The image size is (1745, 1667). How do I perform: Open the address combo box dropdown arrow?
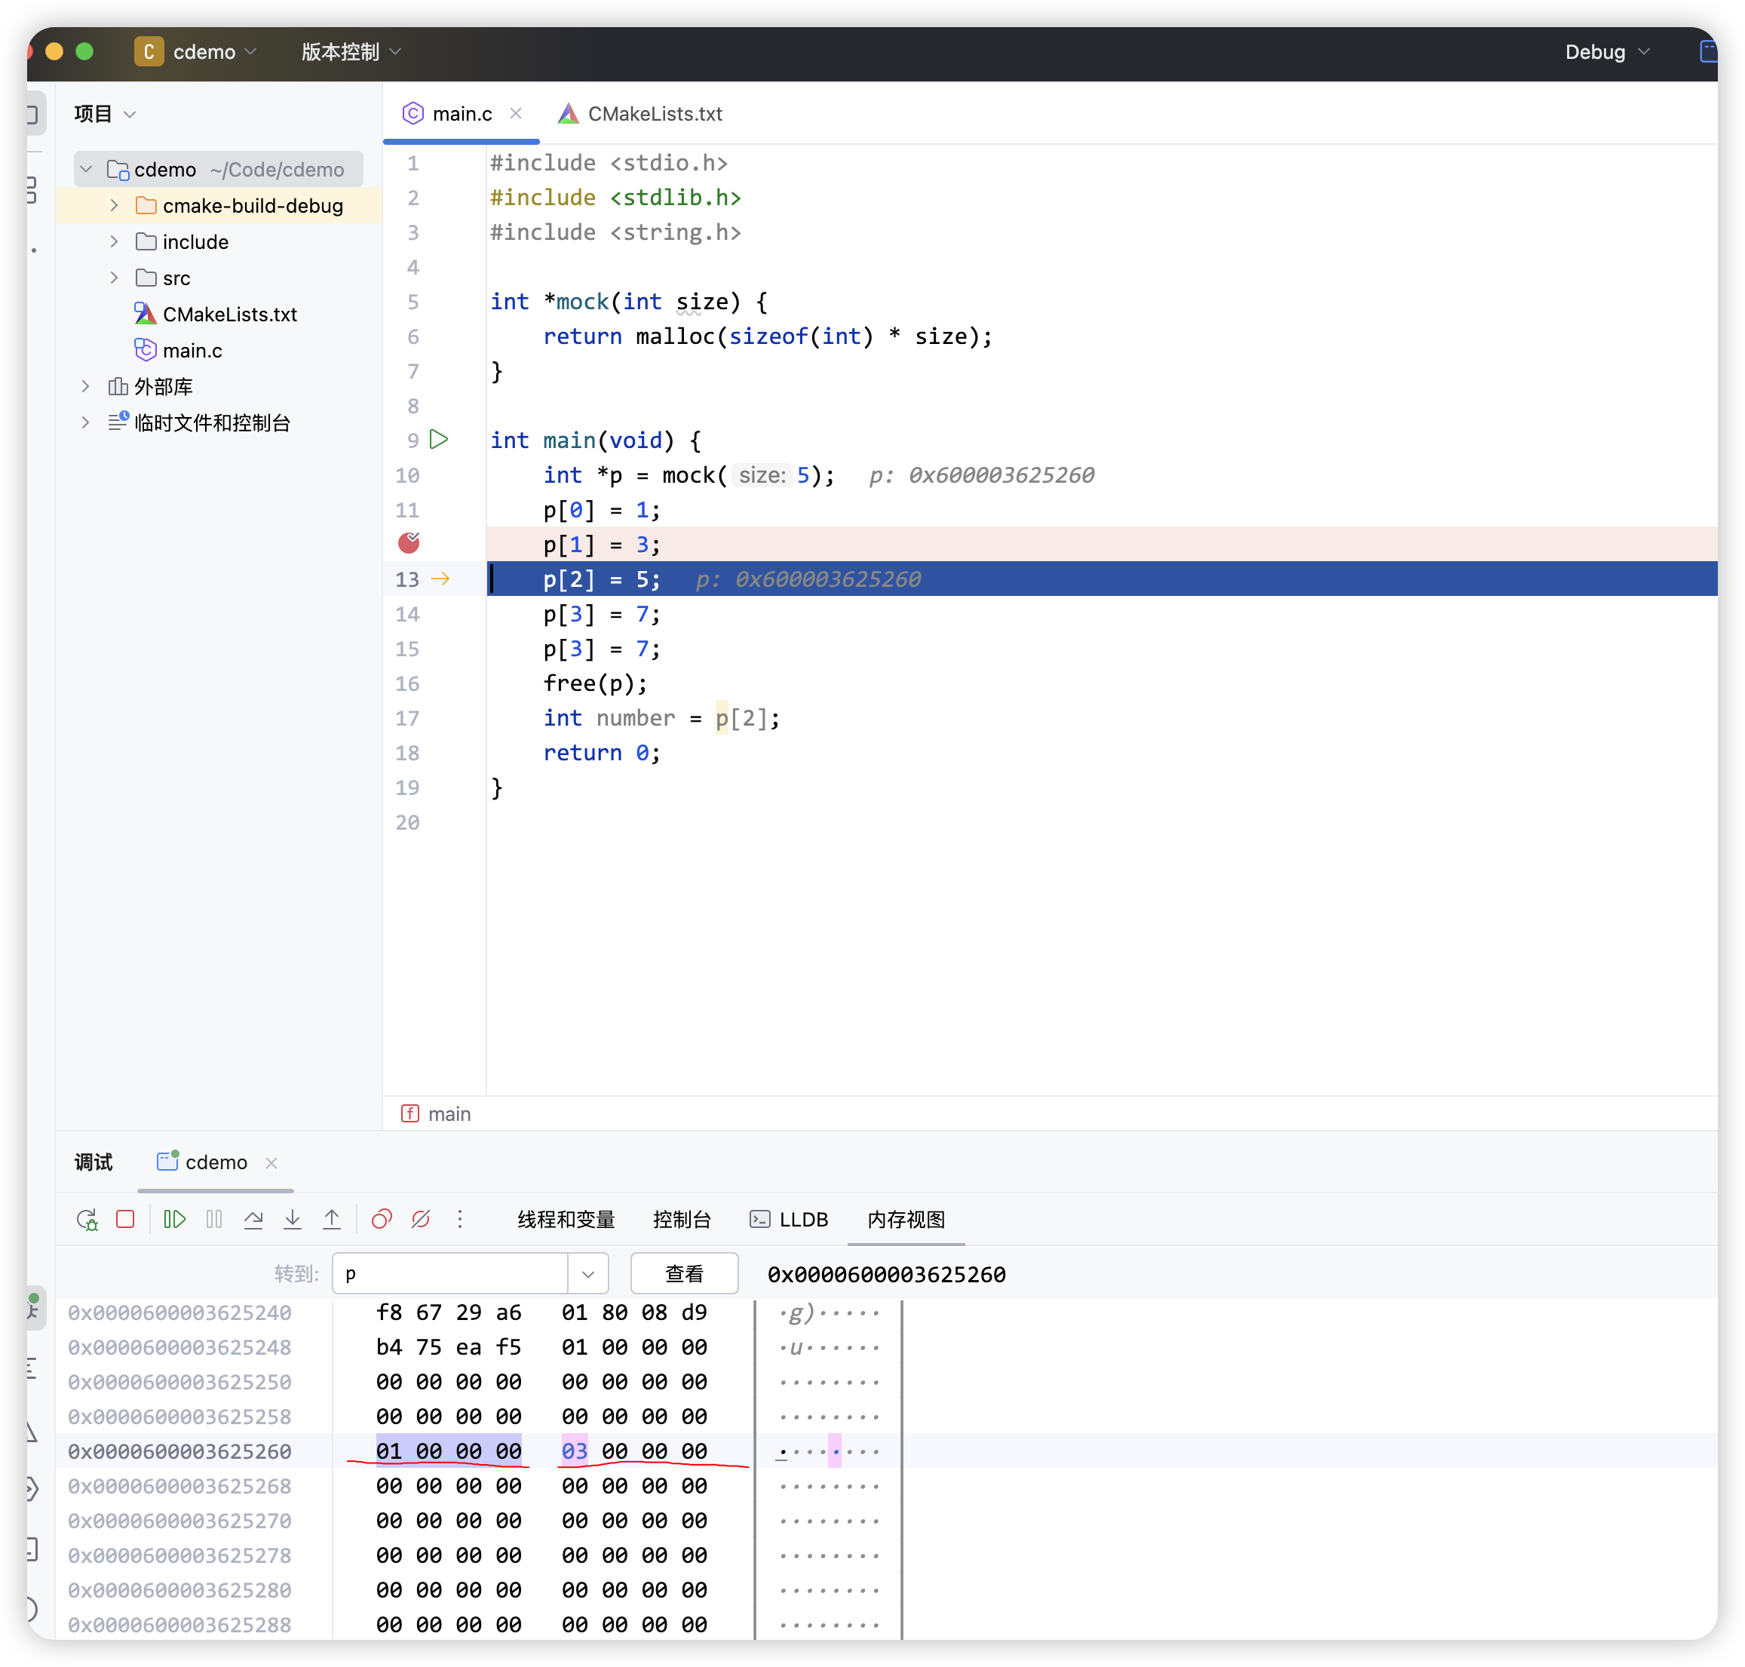pyautogui.click(x=587, y=1273)
